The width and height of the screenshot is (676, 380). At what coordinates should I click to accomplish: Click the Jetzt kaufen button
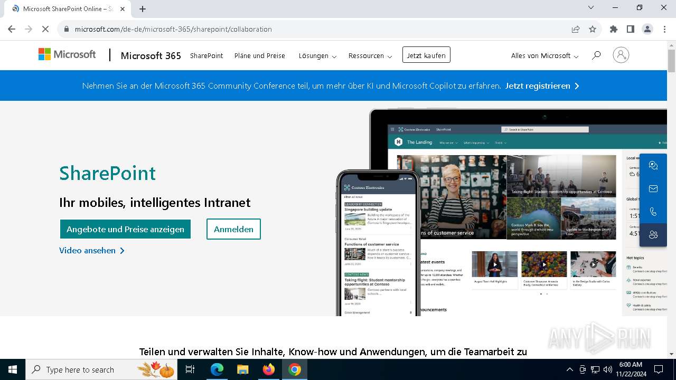tap(426, 55)
